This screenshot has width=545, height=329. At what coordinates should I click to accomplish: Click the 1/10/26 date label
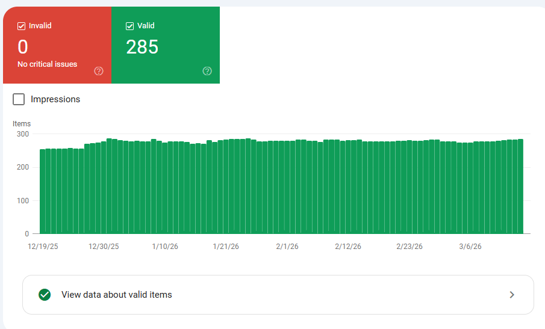pyautogui.click(x=165, y=247)
